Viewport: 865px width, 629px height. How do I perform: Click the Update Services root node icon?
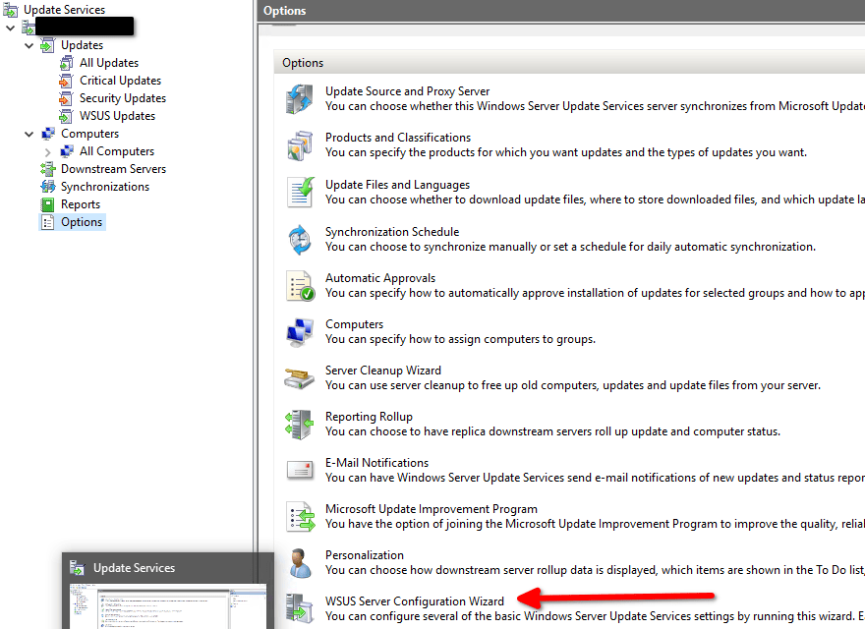coord(10,10)
